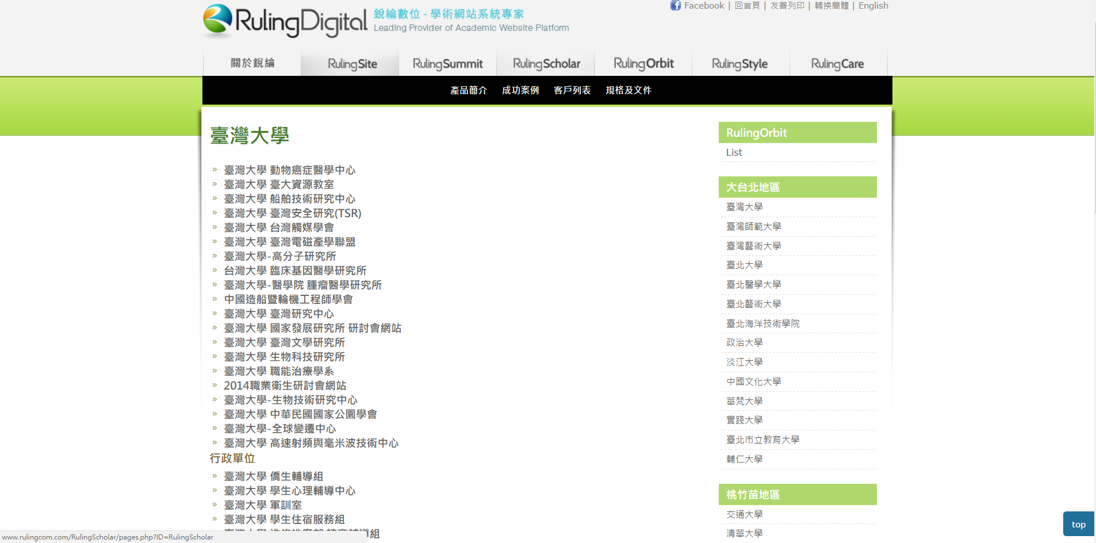Open 臺灣大學 動物癌症醫學中心 link
The image size is (1096, 543).
(x=290, y=170)
